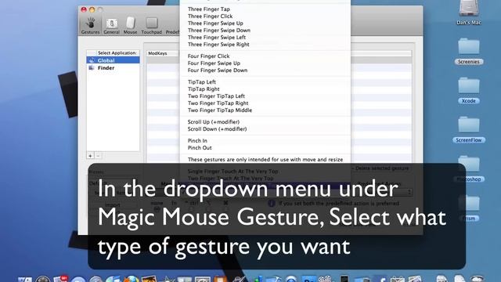Add an application with the plus button
The height and width of the screenshot is (282, 501).
pos(91,156)
